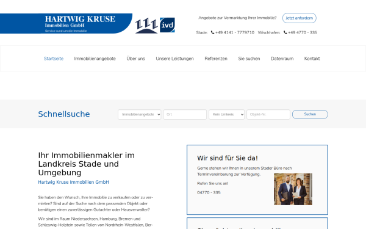This screenshot has width=366, height=229.
Task: Click the phone icon beside Wischhafen number
Action: pyautogui.click(x=285, y=32)
